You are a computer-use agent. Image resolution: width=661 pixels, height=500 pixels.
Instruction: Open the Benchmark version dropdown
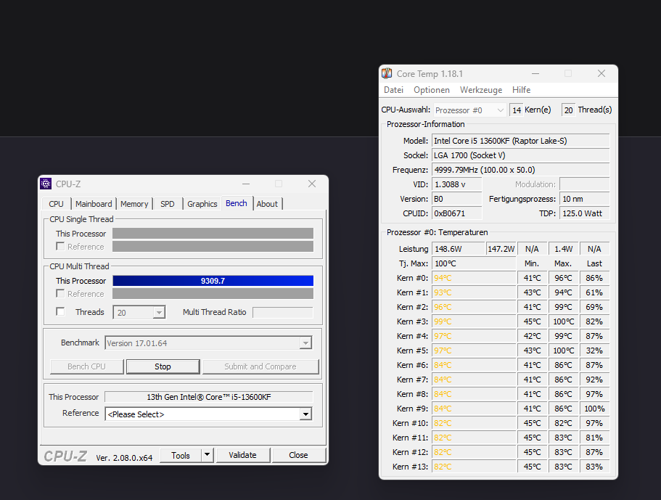click(x=305, y=343)
